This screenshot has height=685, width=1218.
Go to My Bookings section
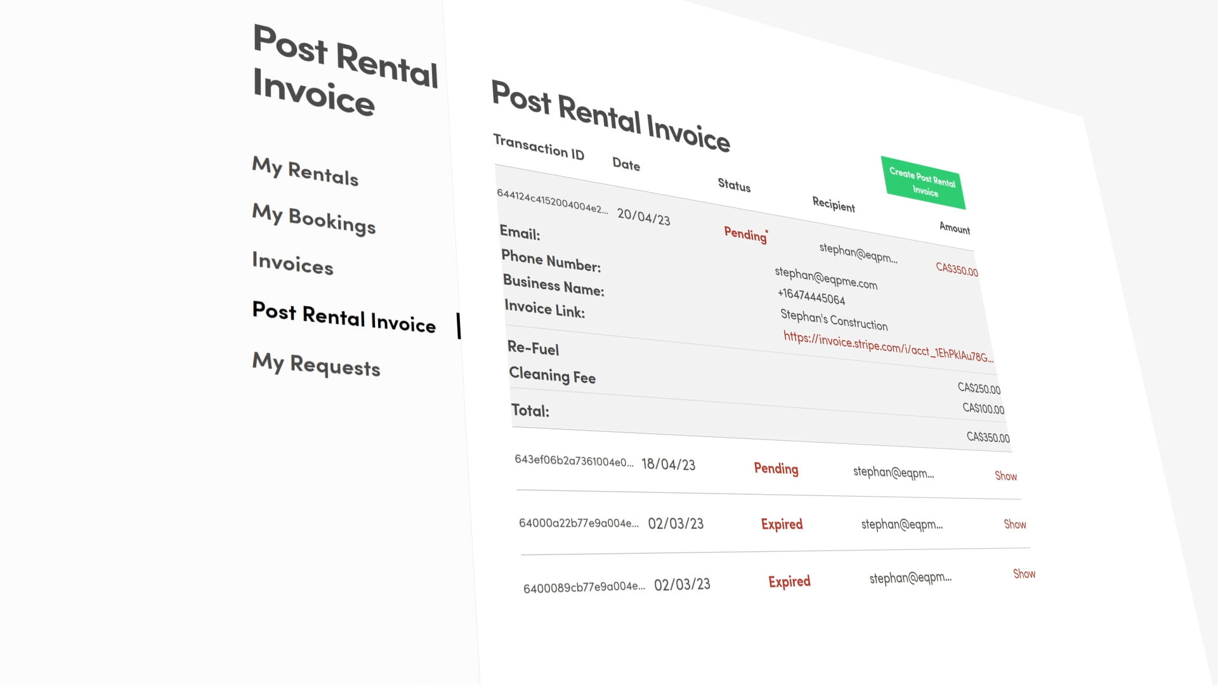(x=313, y=219)
